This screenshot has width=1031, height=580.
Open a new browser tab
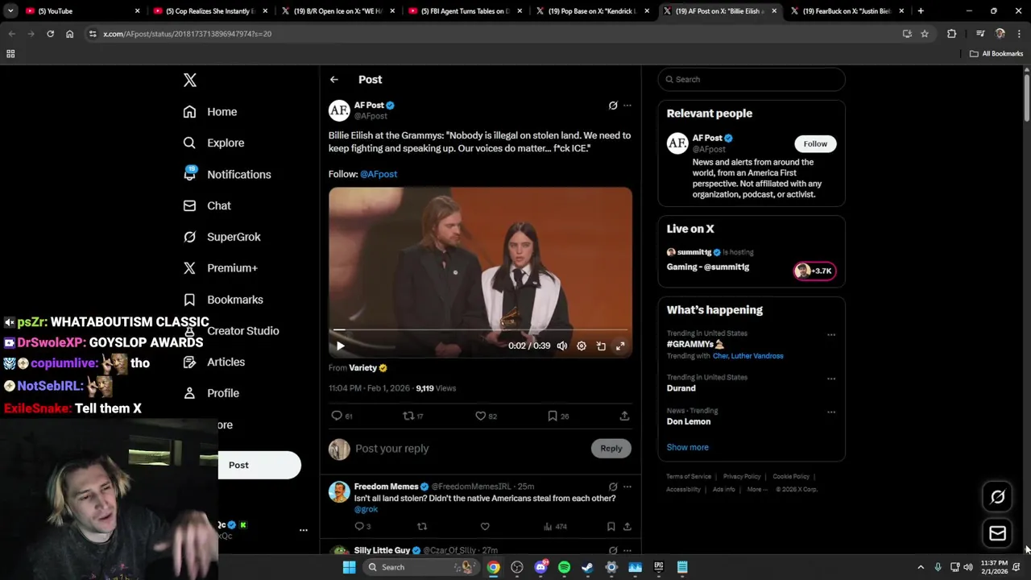tap(921, 11)
